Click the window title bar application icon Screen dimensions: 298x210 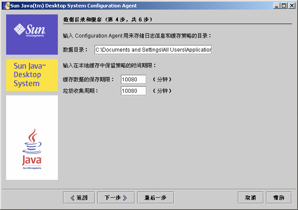click(x=7, y=6)
